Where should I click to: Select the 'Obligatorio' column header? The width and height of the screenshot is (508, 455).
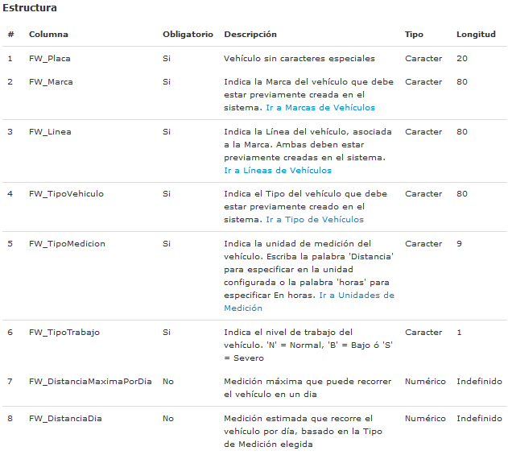click(188, 35)
